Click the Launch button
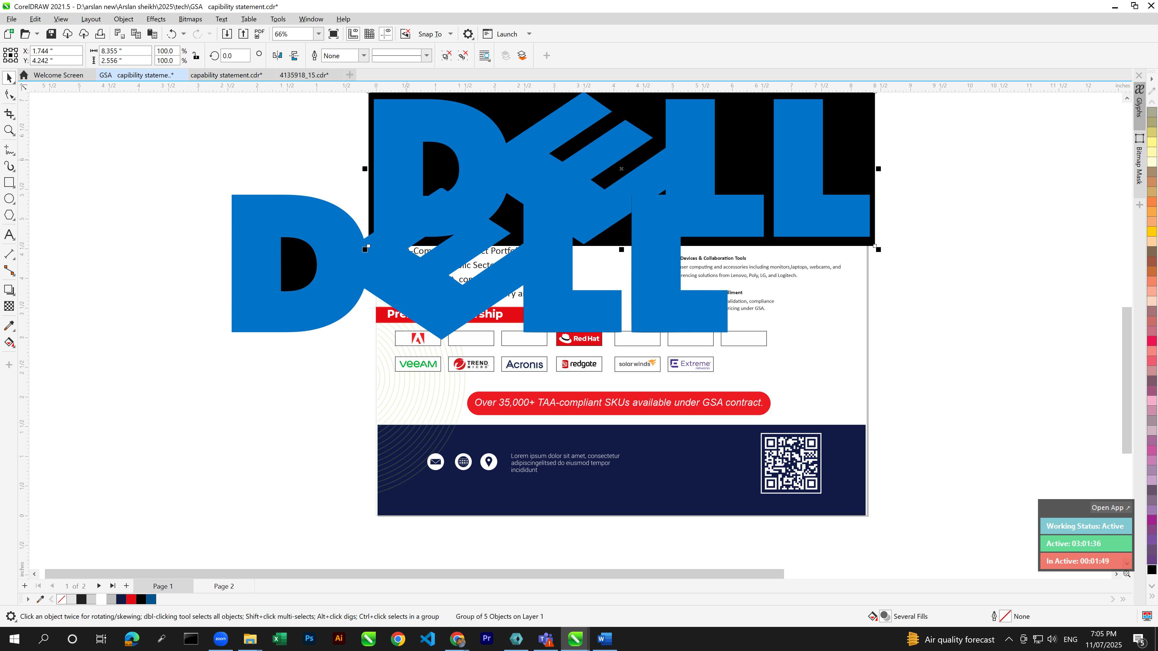 (x=500, y=34)
